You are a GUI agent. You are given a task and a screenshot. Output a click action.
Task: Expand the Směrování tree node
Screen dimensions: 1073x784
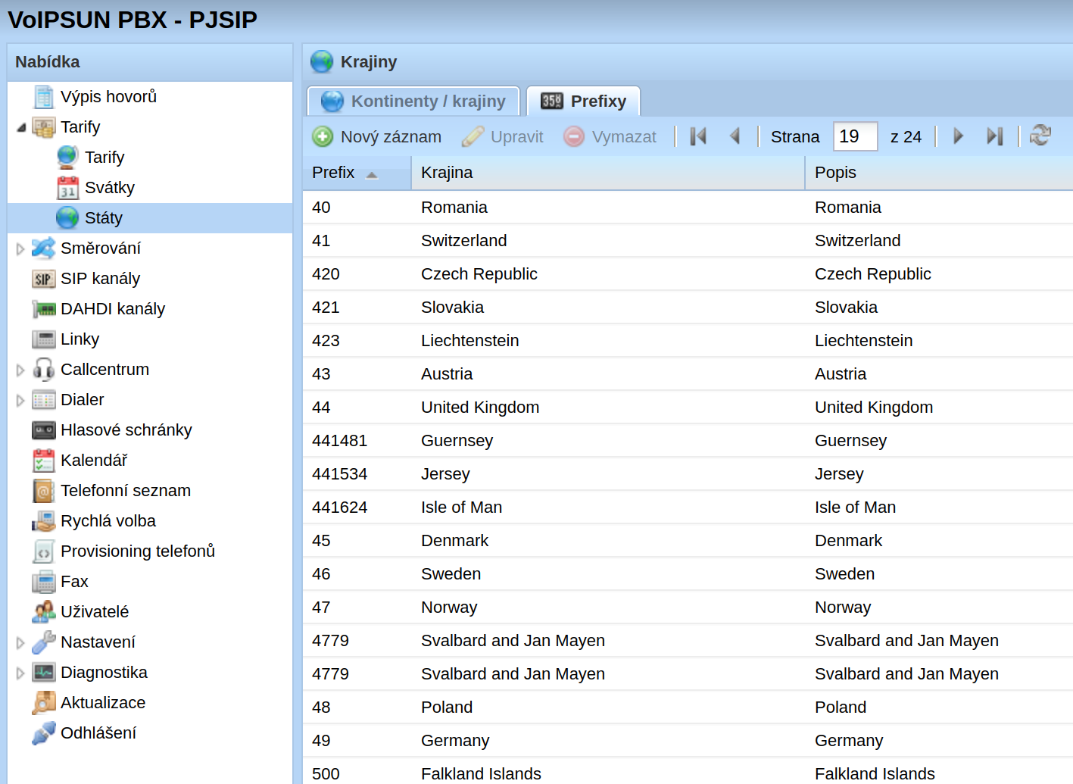(20, 248)
